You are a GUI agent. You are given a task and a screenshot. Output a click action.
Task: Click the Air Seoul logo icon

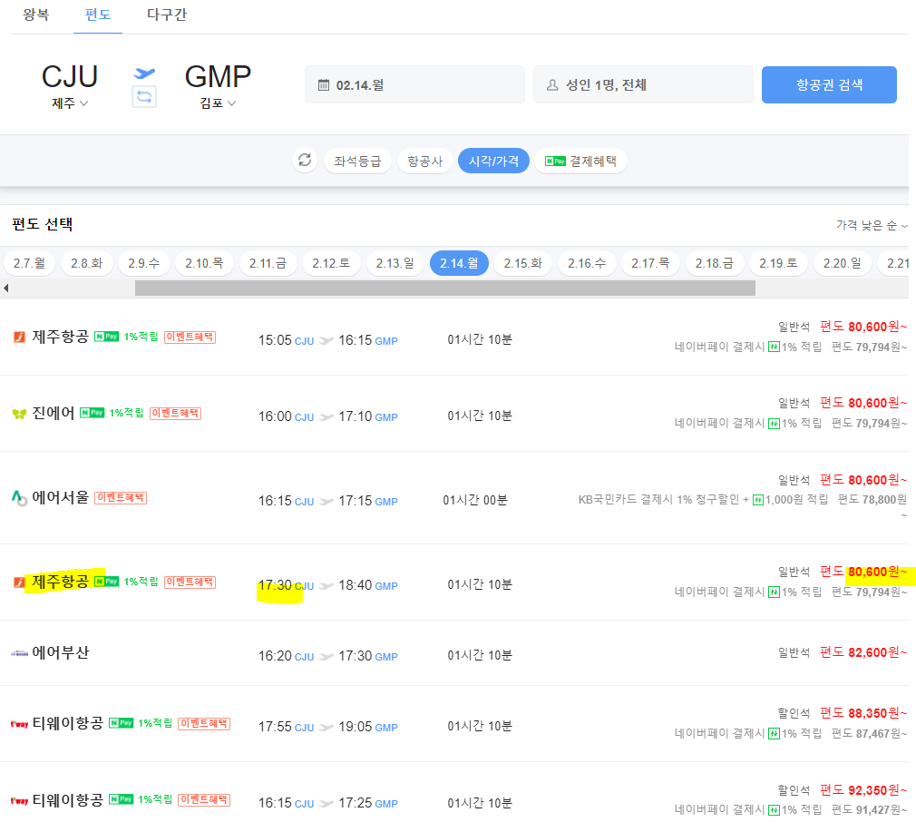pyautogui.click(x=19, y=498)
